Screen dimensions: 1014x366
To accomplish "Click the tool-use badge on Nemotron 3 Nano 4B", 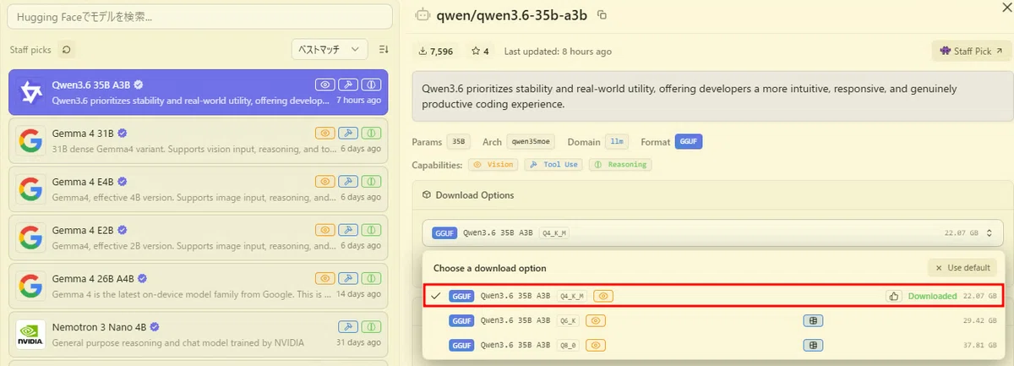I will tap(348, 326).
